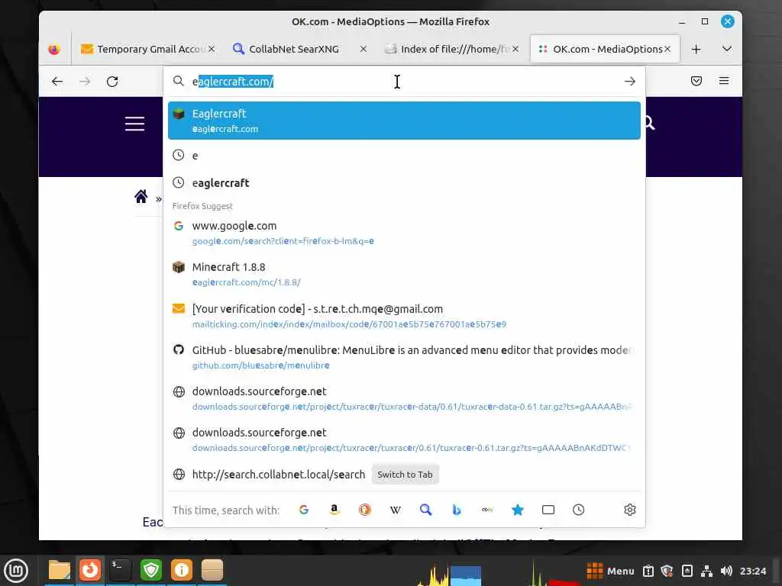Search bookmarks with the star icon
The image size is (782, 586).
518,510
